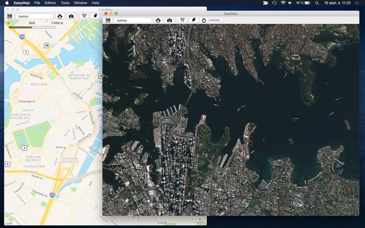Click the pin icon in the Boston window

[95, 16]
